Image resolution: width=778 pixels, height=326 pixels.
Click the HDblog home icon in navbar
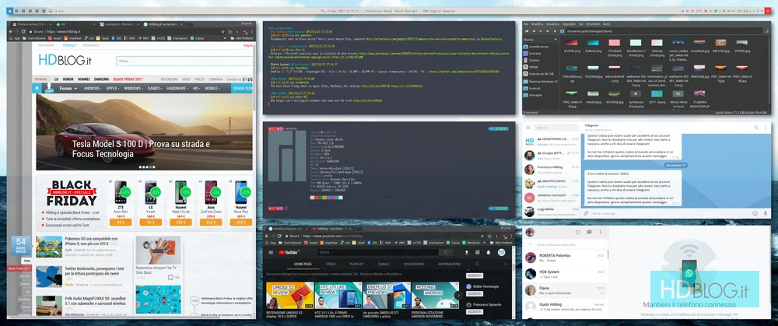(37, 89)
